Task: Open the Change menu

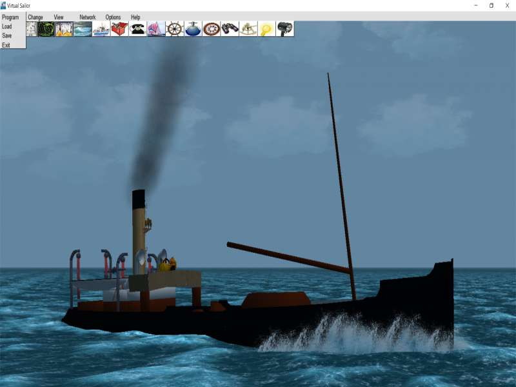Action: point(35,17)
